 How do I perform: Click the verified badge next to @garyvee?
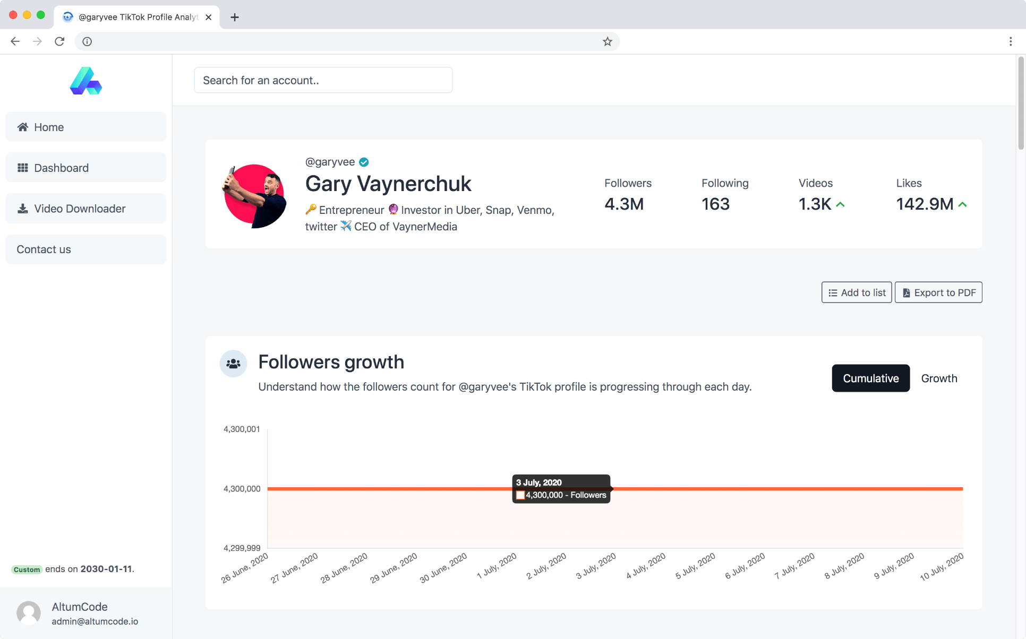[x=364, y=162]
